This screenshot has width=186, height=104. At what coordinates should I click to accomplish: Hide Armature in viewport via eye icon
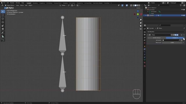click(x=182, y=10)
